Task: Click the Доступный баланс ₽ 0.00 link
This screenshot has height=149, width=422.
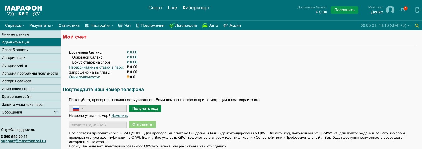Action: coord(132,52)
